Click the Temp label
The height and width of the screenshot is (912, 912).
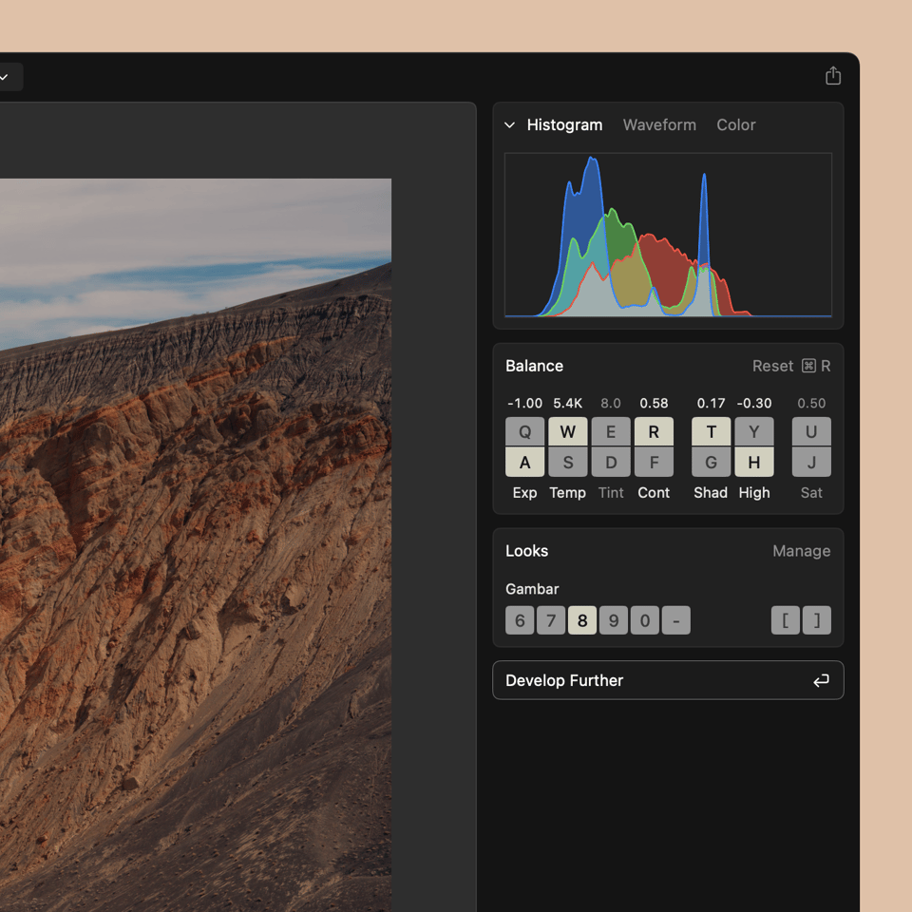pyautogui.click(x=568, y=493)
